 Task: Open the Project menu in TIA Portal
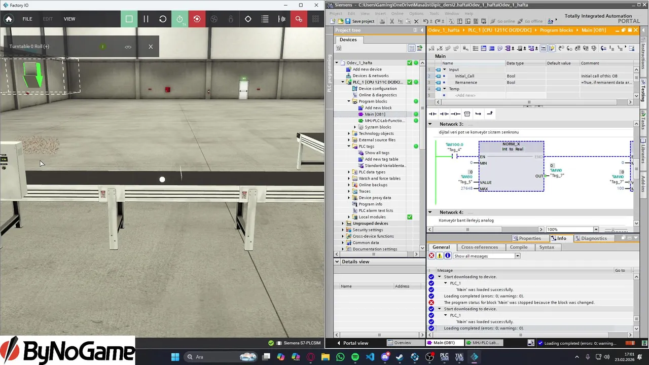coord(336,14)
